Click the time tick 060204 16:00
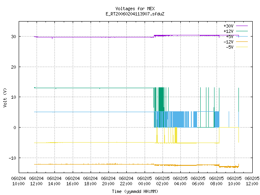Image resolution: width=260 pixels, height=195 pixels. [x=72, y=181]
